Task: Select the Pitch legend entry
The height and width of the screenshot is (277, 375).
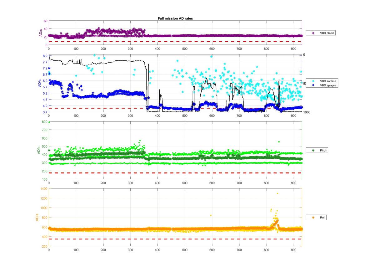Action: click(x=317, y=151)
